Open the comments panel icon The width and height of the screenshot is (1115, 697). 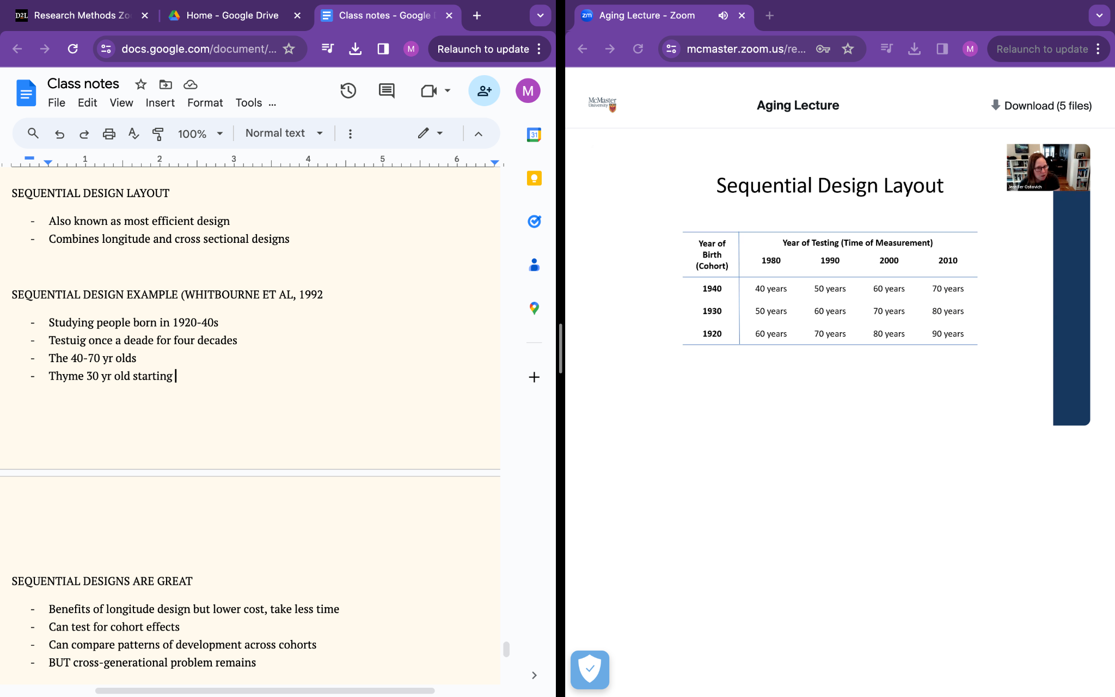point(387,91)
